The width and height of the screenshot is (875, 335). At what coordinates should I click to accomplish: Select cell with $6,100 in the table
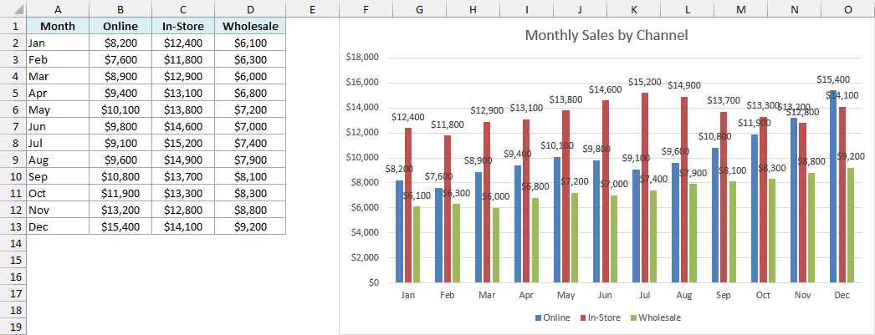(x=250, y=43)
